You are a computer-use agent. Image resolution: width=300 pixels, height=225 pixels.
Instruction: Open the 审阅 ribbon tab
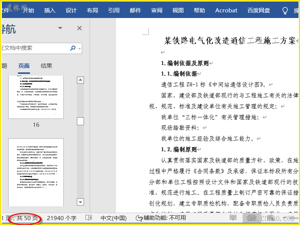click(x=157, y=10)
